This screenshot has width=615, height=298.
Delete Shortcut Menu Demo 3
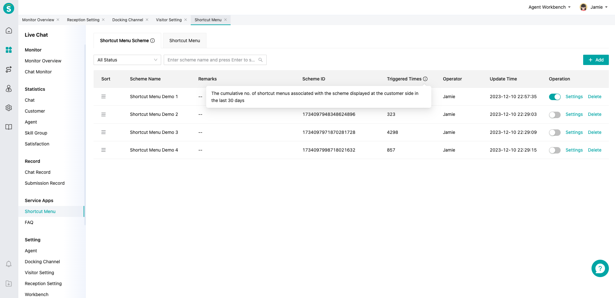[594, 132]
